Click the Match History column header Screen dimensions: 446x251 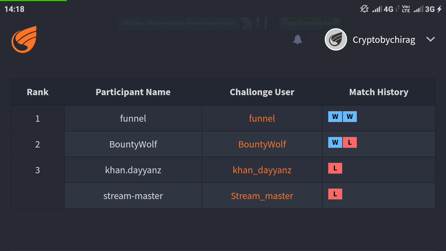point(379,92)
